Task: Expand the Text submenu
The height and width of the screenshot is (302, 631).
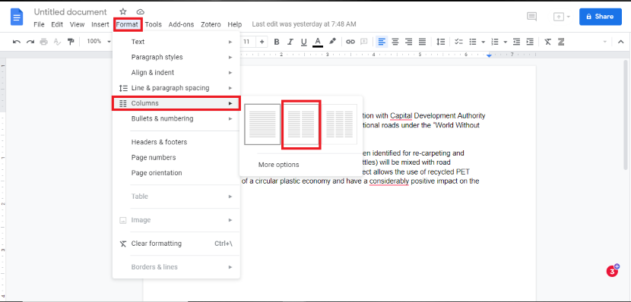Action: 176,42
